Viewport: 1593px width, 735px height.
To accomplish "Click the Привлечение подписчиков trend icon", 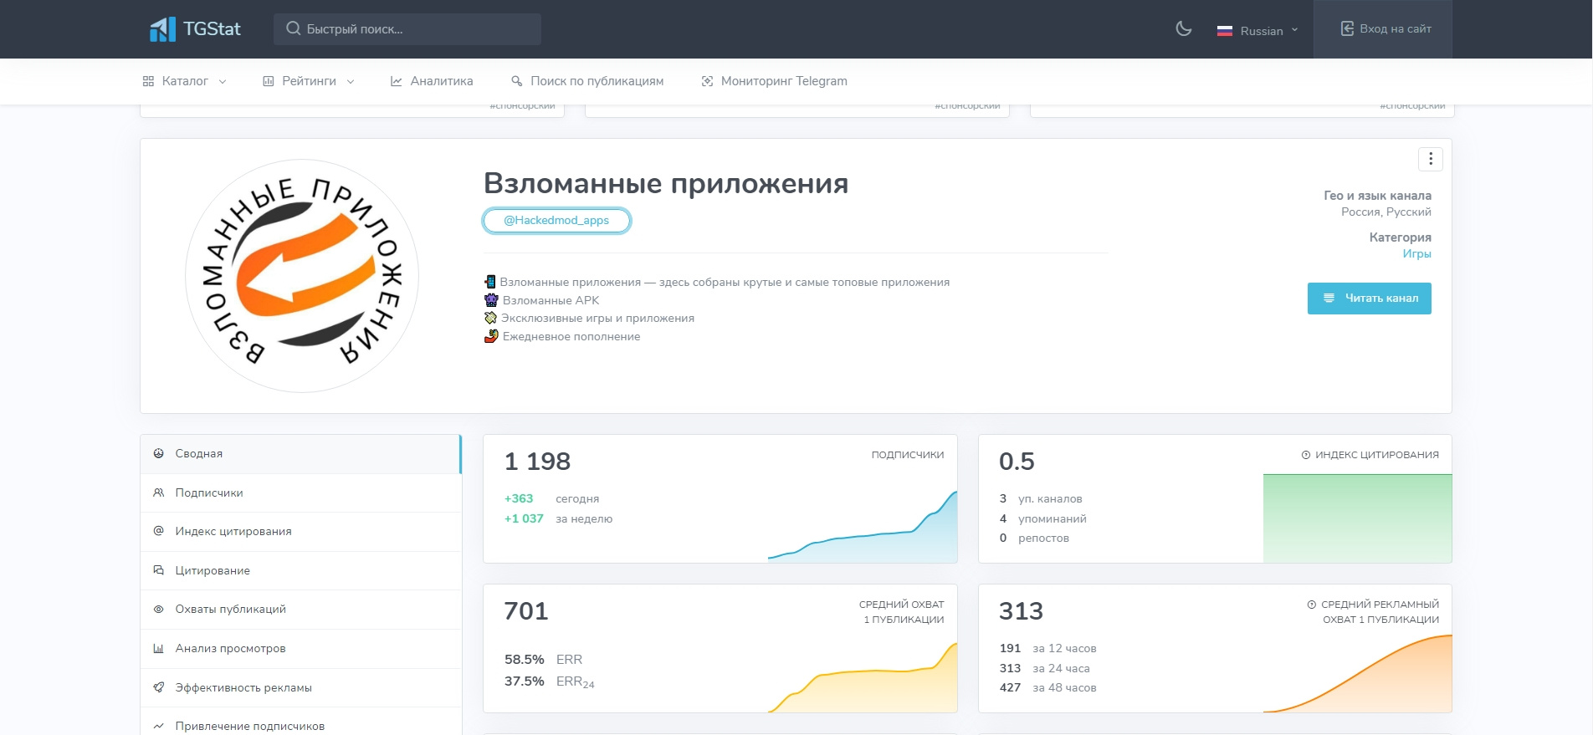I will [x=158, y=726].
